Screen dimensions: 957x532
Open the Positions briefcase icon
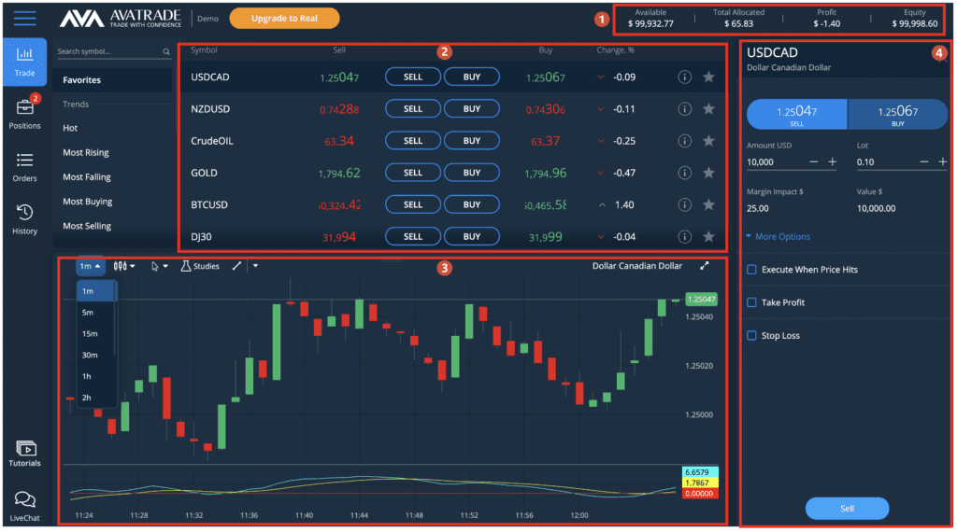25,108
